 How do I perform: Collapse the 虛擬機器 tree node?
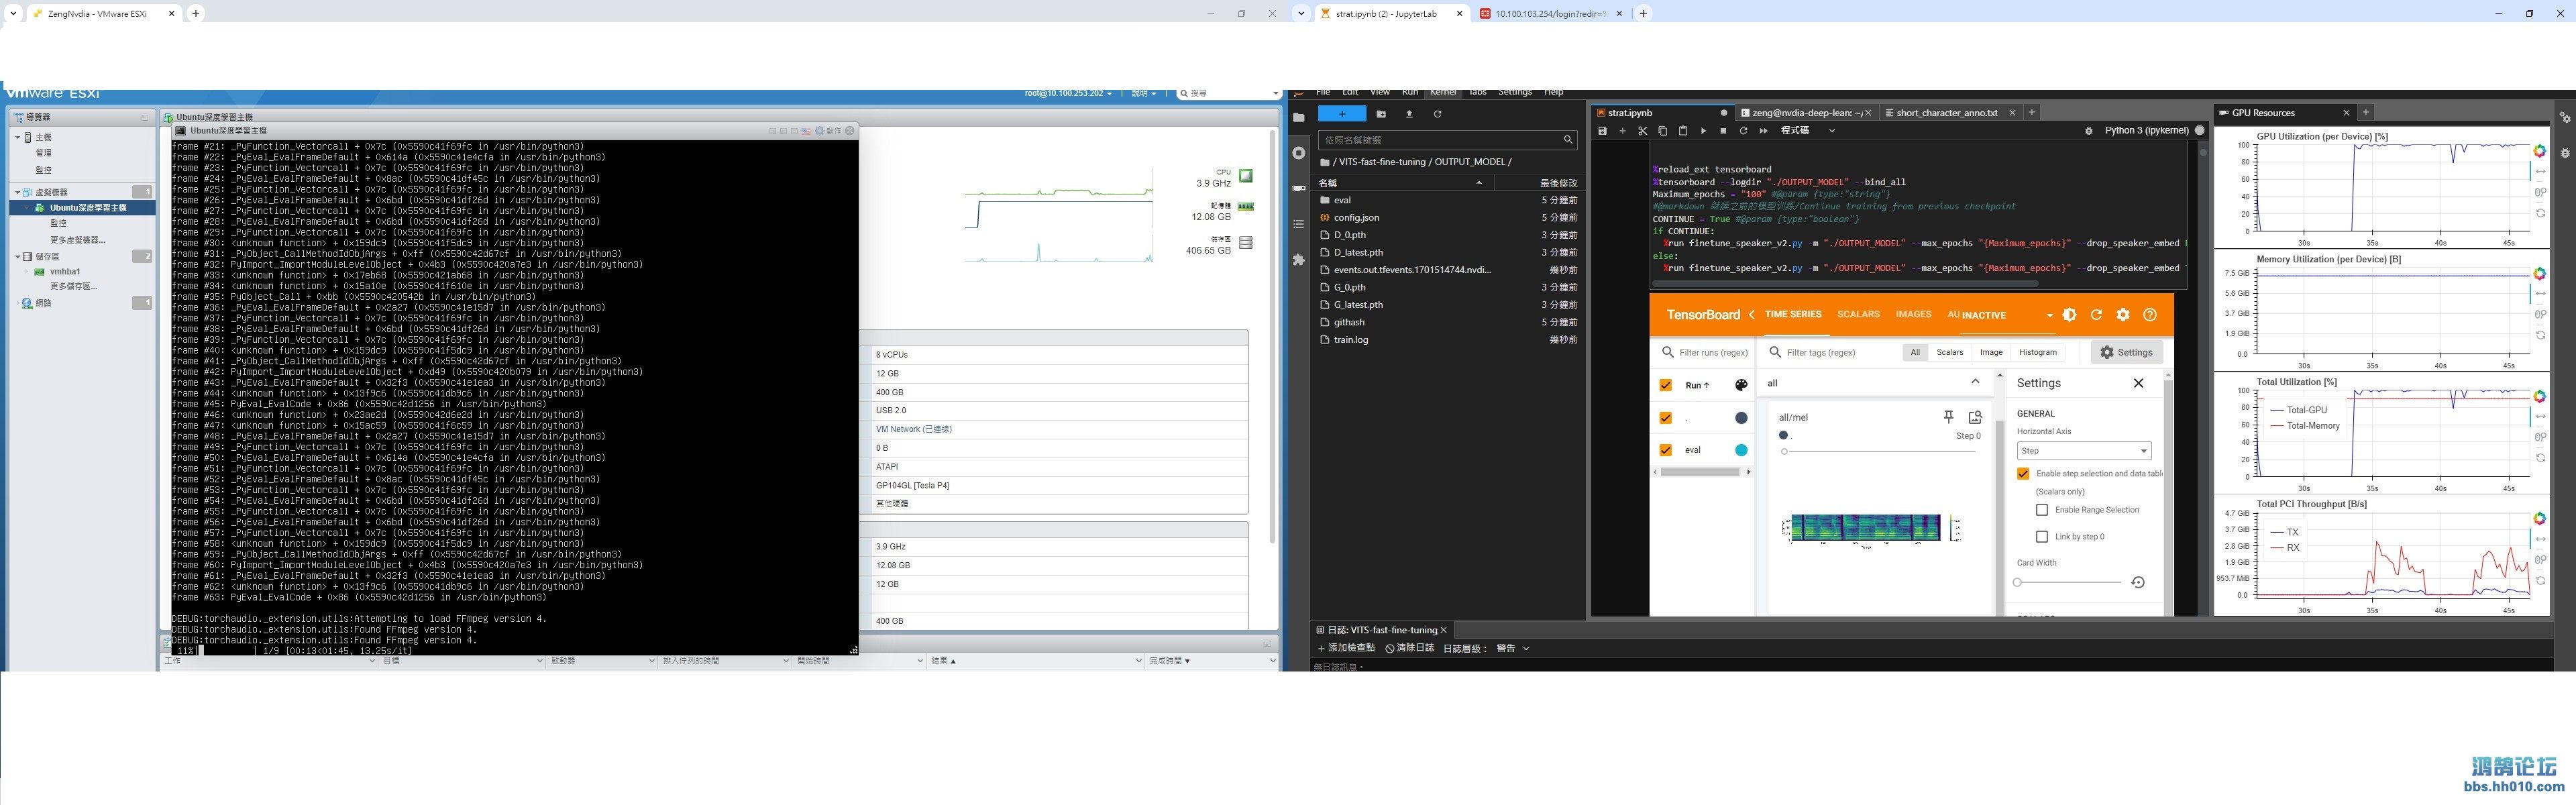point(17,192)
